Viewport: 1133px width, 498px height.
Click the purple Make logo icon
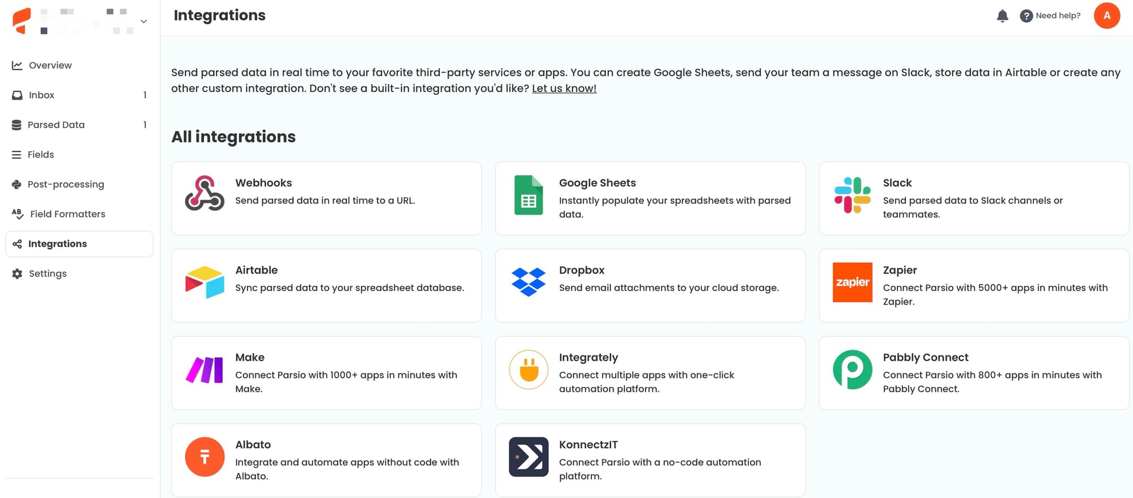coord(205,370)
